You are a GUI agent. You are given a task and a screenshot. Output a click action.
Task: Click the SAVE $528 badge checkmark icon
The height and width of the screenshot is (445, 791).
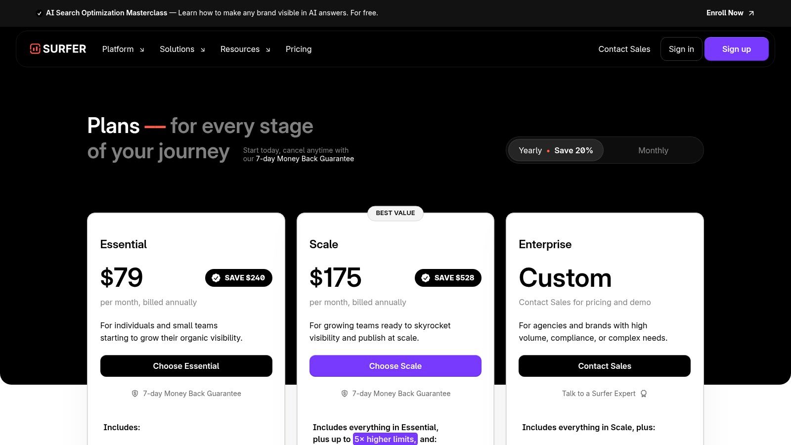point(426,278)
